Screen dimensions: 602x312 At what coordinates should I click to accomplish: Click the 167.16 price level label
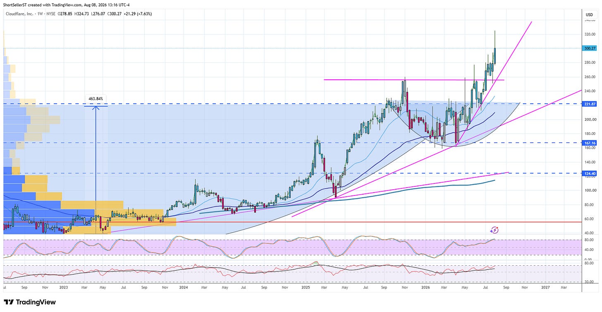pyautogui.click(x=589, y=143)
